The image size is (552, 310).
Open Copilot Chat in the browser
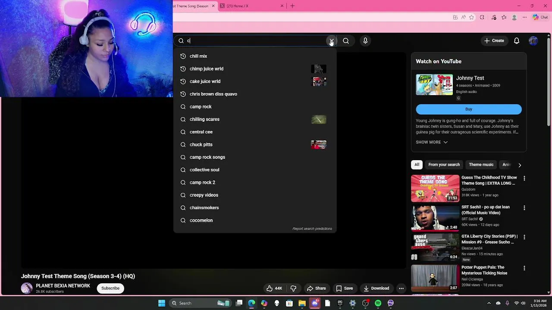[x=540, y=17]
